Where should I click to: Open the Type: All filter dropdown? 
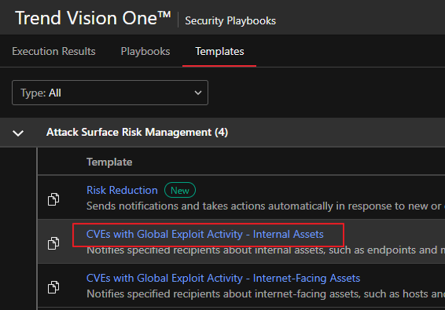click(x=109, y=93)
